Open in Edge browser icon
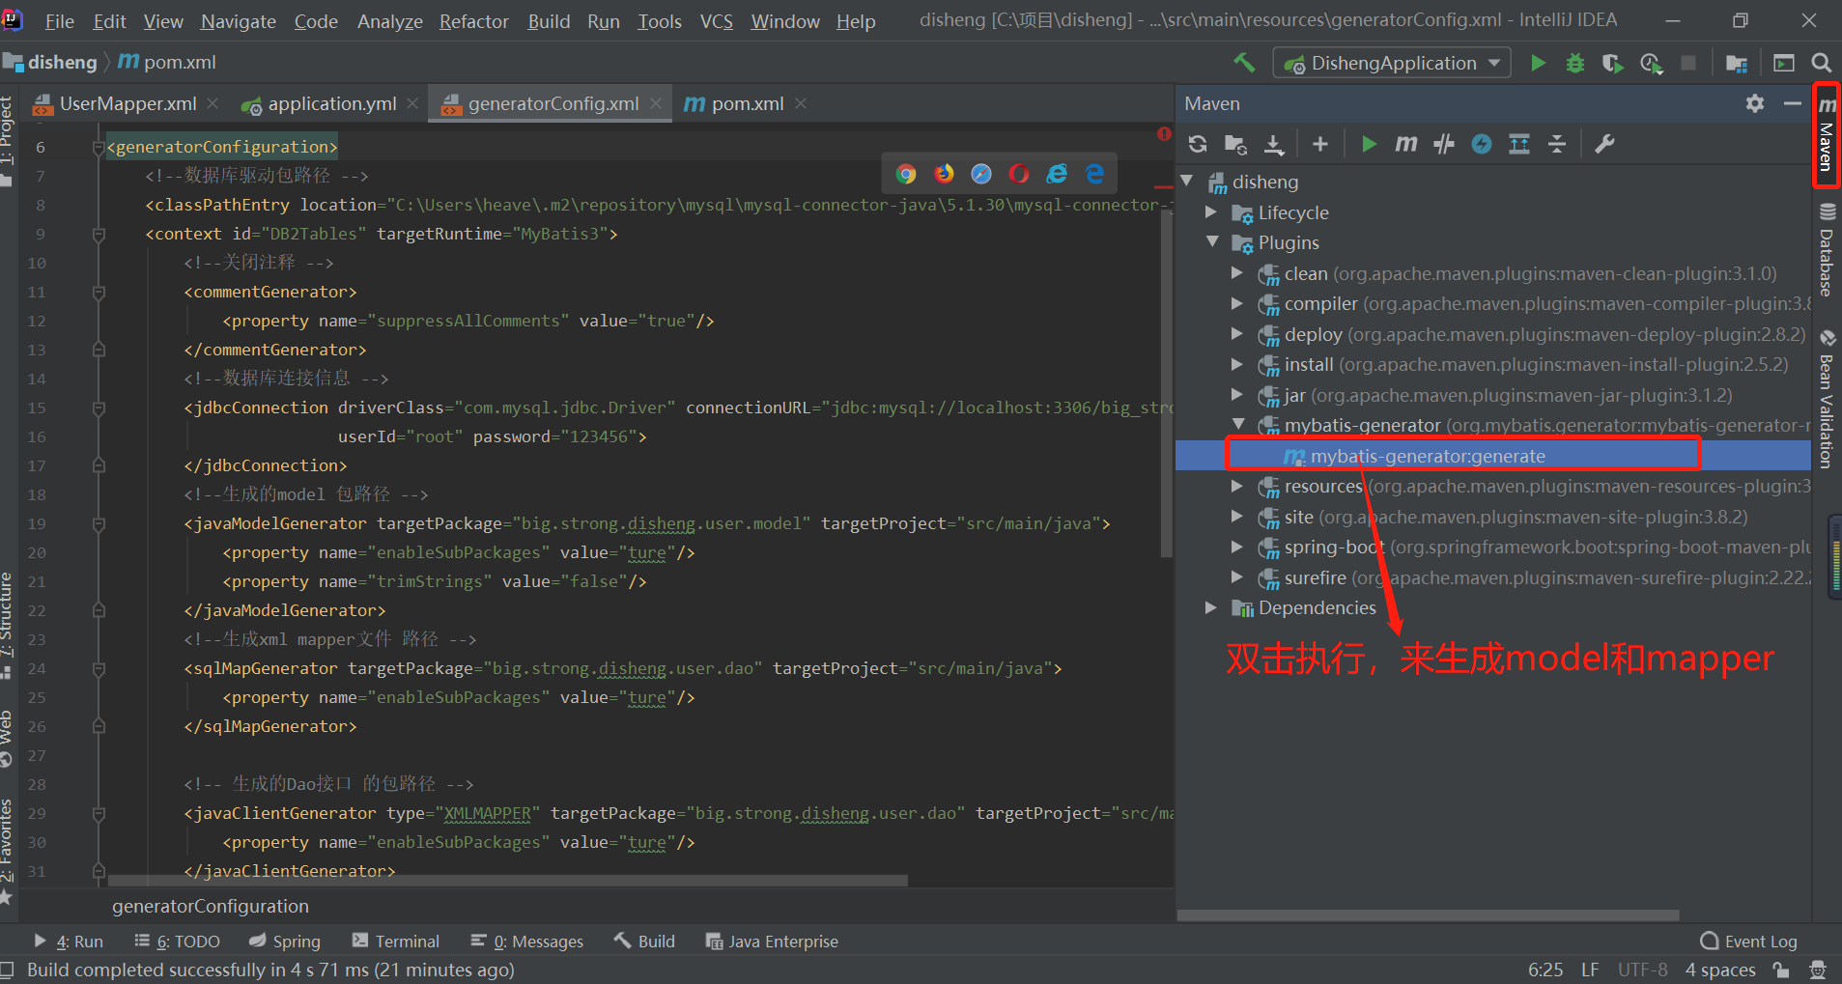Viewport: 1842px width, 984px height. click(1094, 174)
